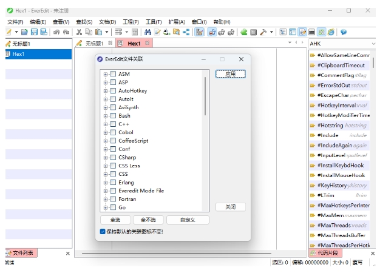This screenshot has width=377, height=273.
Task: Click the 关闭 button in dialog
Action: [x=231, y=207]
